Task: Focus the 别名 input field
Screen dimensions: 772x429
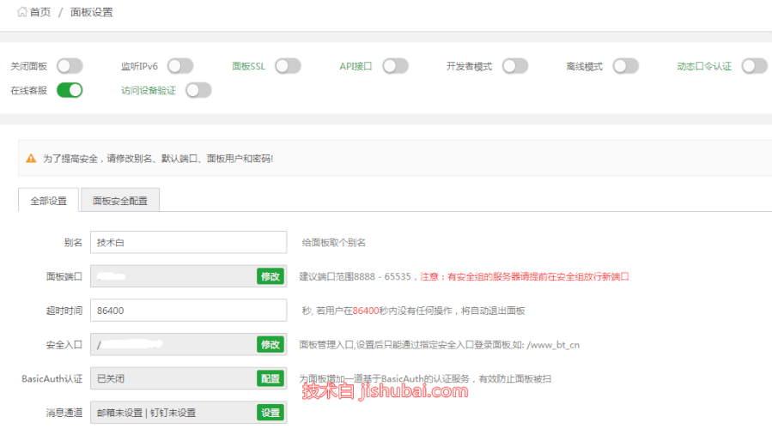Action: 189,243
